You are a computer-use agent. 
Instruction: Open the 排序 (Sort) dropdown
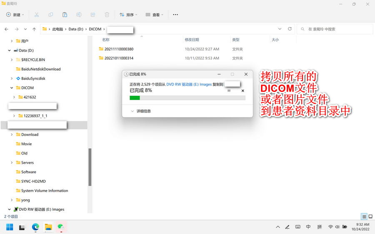tap(128, 15)
